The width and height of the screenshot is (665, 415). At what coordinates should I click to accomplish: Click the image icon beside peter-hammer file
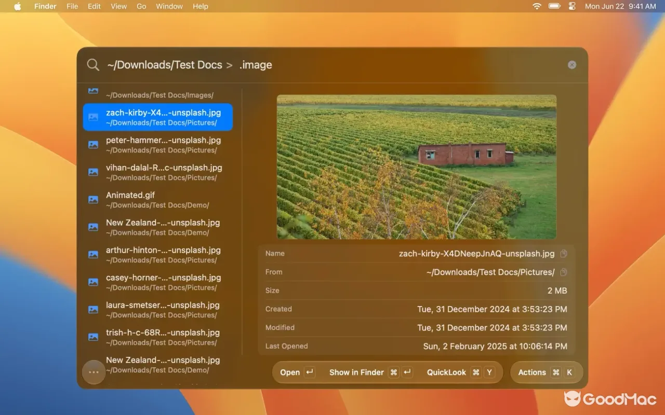94,145
